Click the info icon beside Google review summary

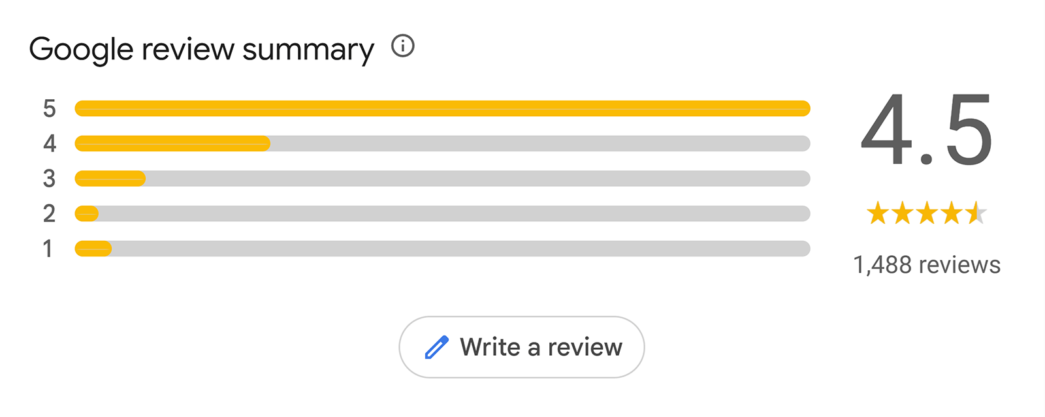[x=403, y=46]
